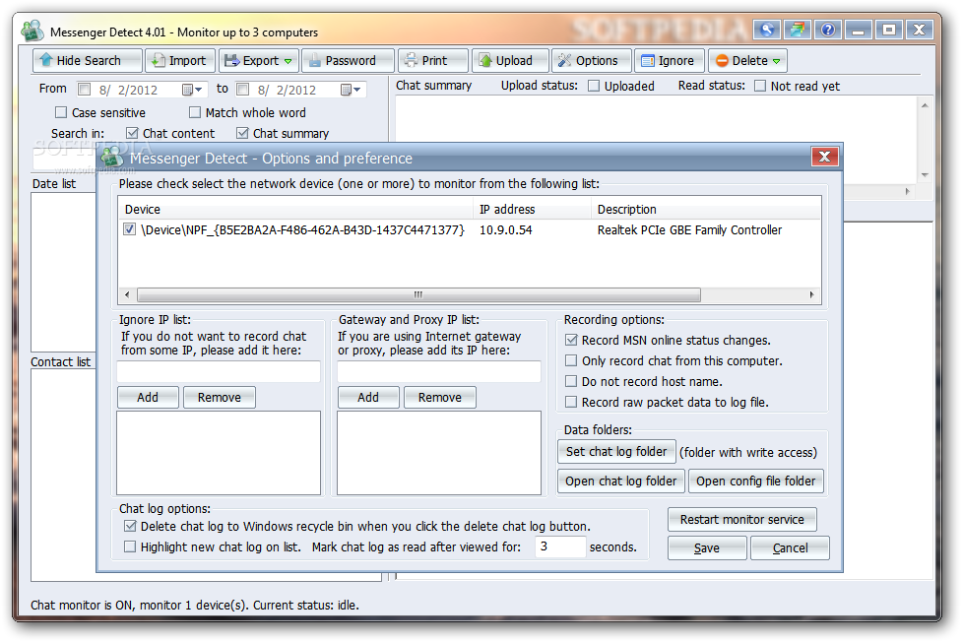Click device list scroll left arrow

click(127, 294)
